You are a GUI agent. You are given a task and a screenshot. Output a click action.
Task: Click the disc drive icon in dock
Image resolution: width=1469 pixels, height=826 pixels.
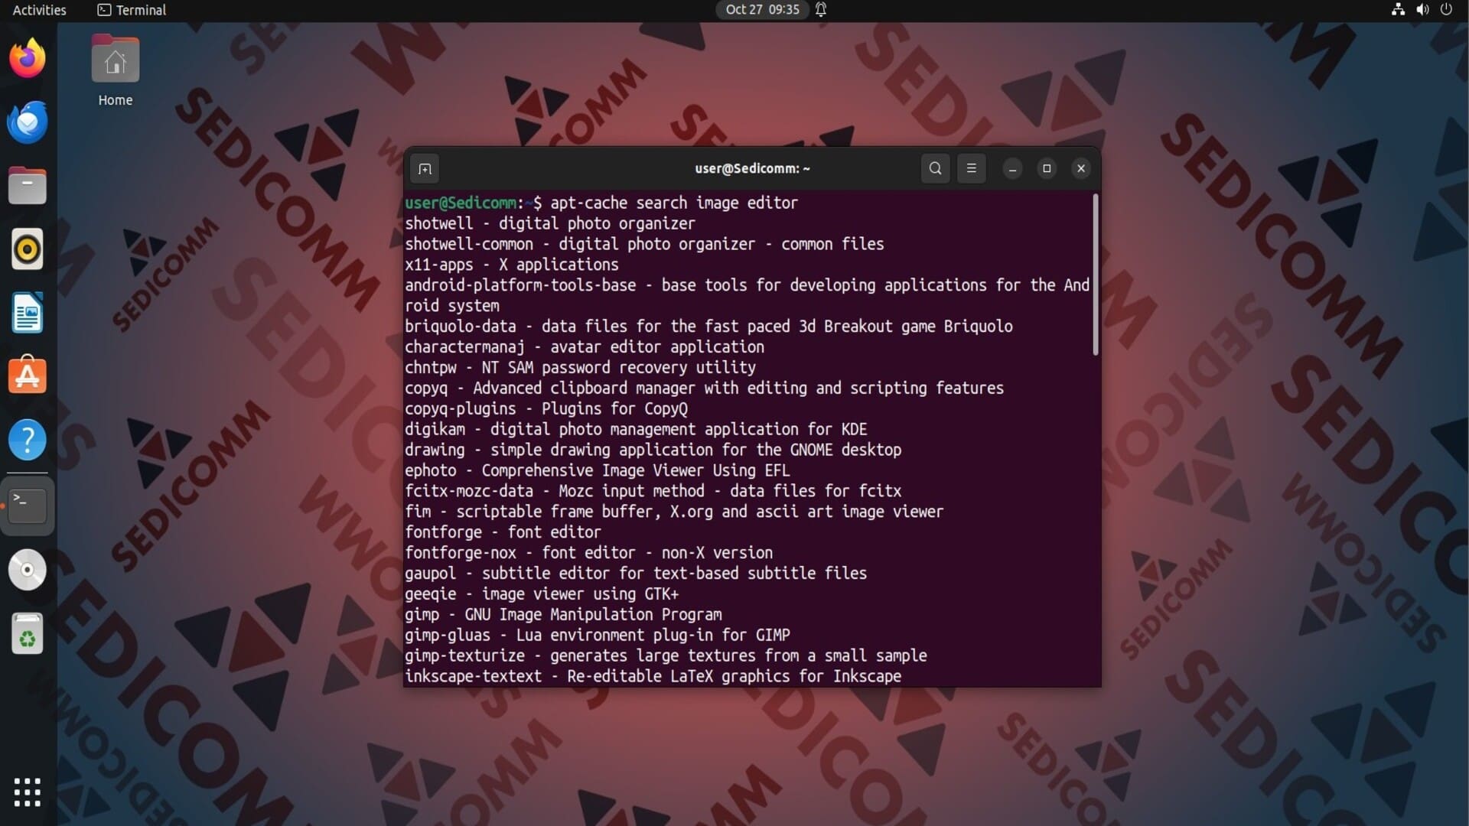click(28, 570)
